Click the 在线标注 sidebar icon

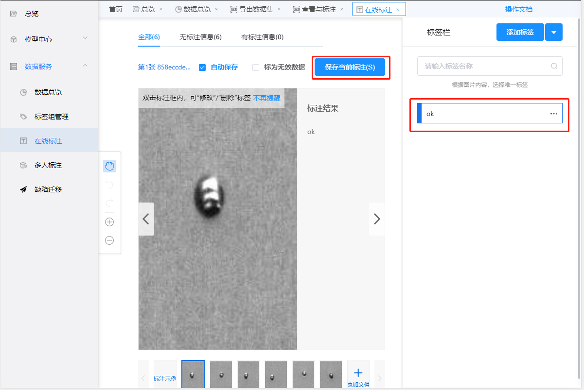click(23, 141)
